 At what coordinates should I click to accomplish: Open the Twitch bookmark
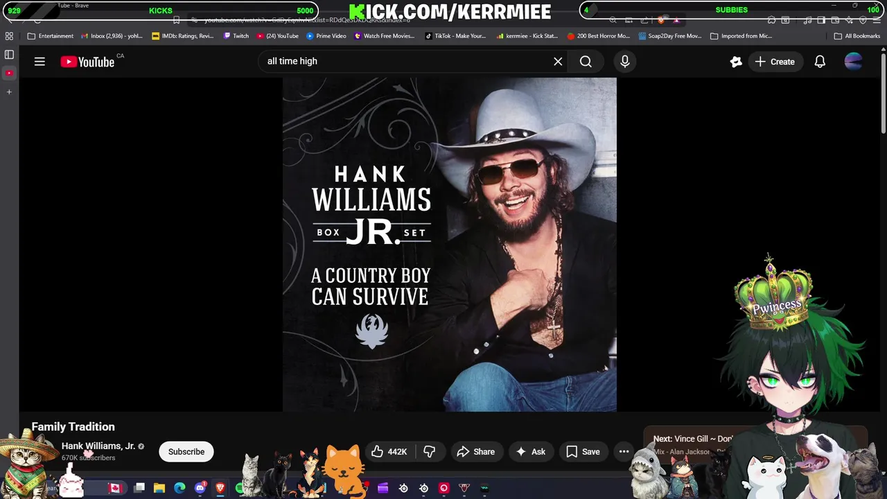point(236,36)
